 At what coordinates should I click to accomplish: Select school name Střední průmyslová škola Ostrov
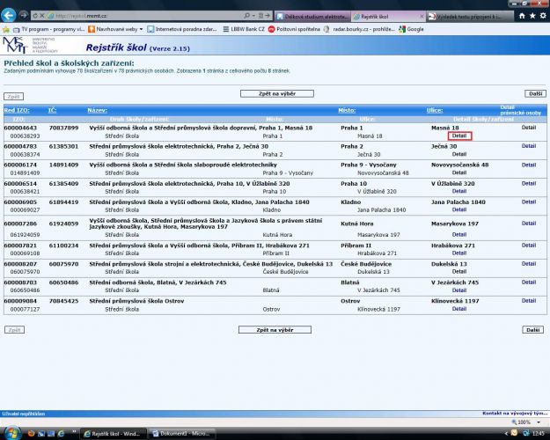pos(136,301)
